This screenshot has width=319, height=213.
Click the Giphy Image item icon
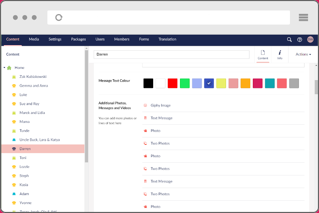145,105
